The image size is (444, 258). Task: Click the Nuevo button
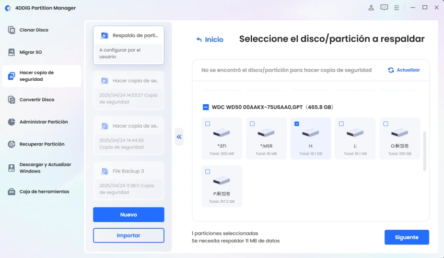[x=128, y=215]
